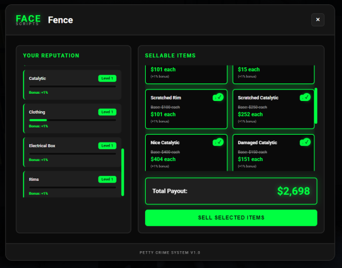Click the Your Reputation heading
The height and width of the screenshot is (268, 342).
pos(51,55)
